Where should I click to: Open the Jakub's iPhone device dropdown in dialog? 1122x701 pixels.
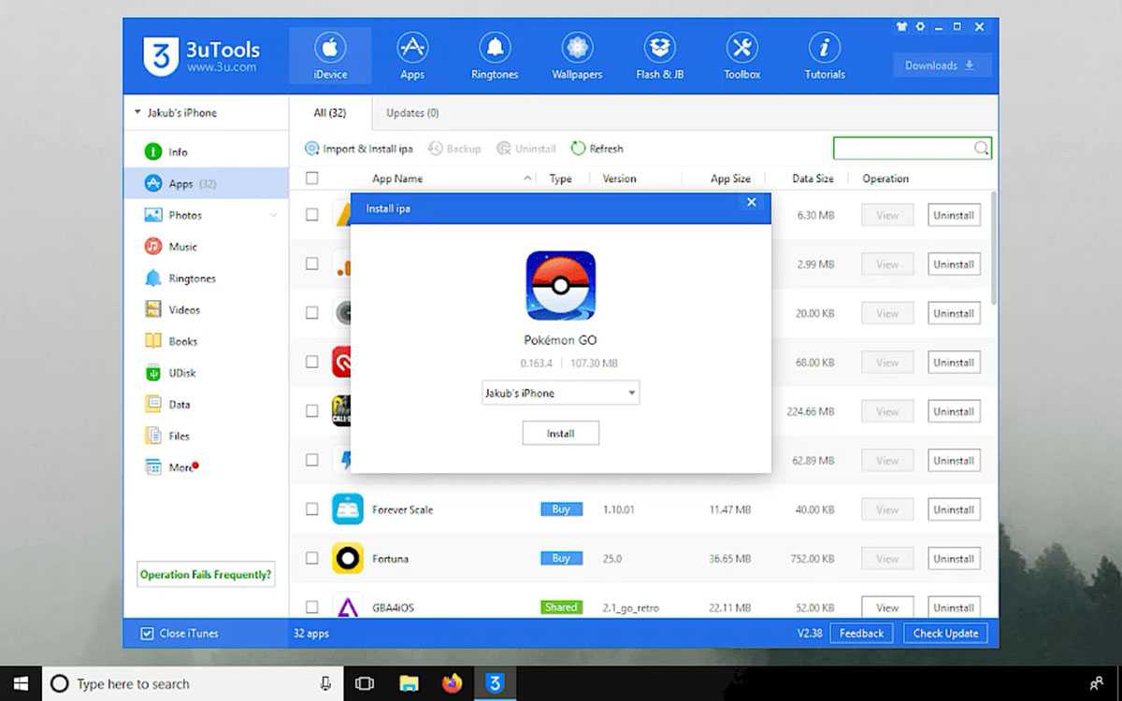coord(560,393)
